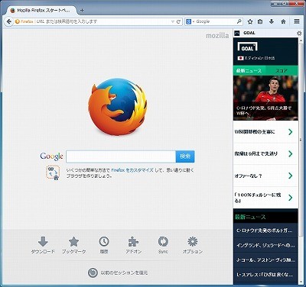The width and height of the screenshot is (306, 287).
Task: Open Add-ons puzzle piece in launcher
Action: point(133,245)
